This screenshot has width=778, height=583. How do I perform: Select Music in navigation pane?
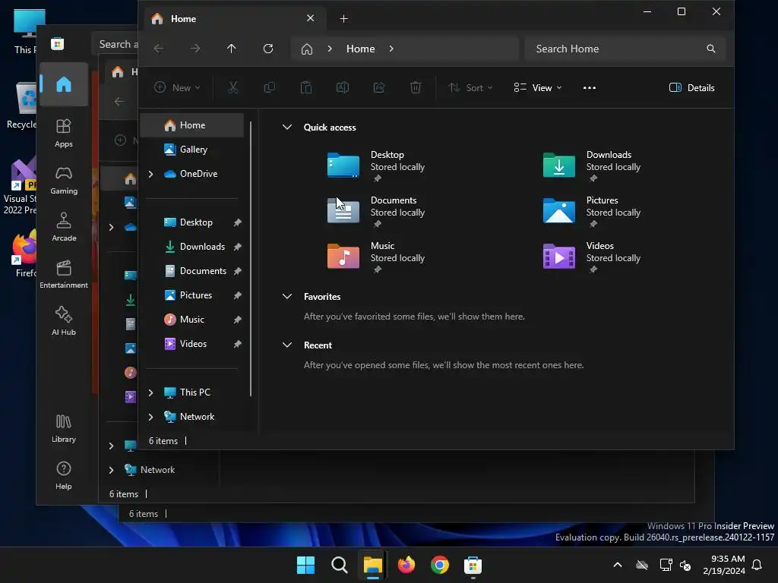coord(192,320)
